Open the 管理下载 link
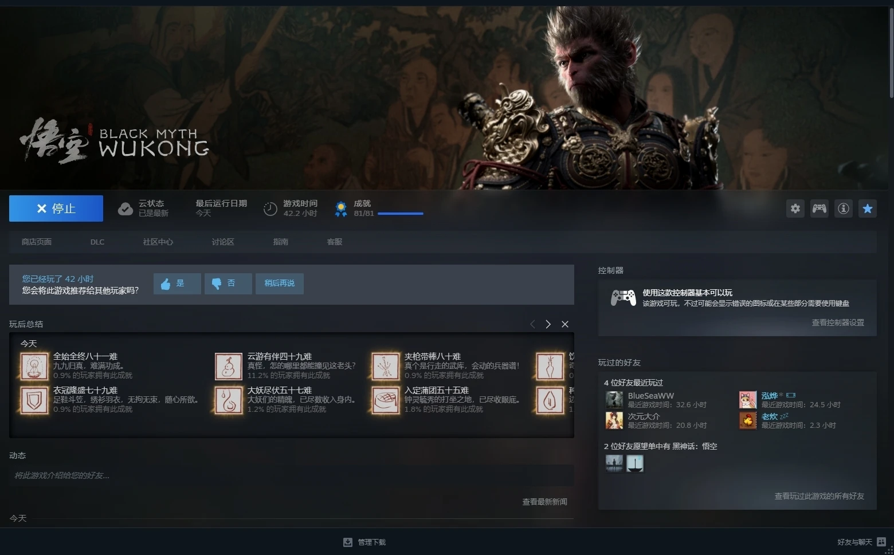The width and height of the screenshot is (894, 555). [x=372, y=542]
